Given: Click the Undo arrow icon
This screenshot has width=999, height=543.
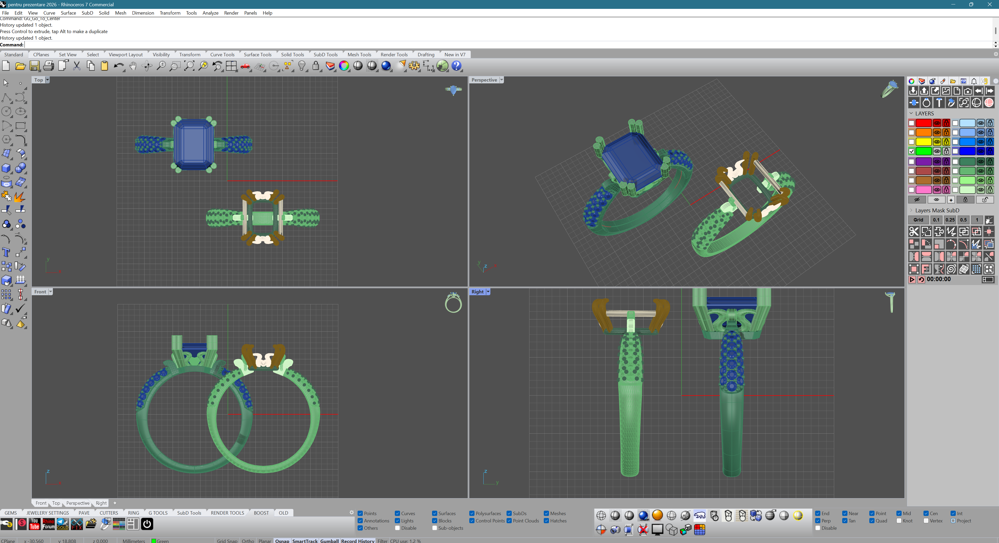Looking at the screenshot, I should coord(118,66).
